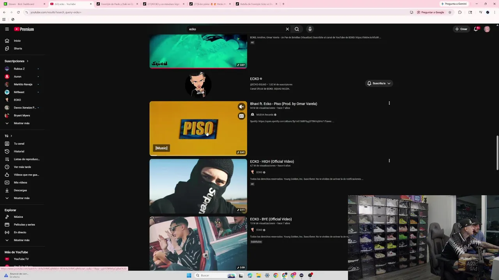Expand the Tú section arrow
499x280 pixels.
[x=11, y=136]
